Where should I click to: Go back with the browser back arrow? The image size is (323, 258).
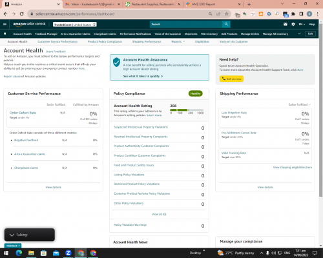click(6, 14)
